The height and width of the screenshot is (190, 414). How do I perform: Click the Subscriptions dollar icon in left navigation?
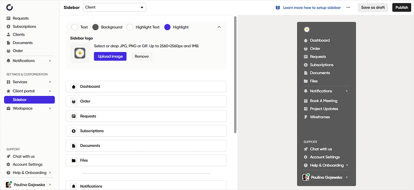8,27
